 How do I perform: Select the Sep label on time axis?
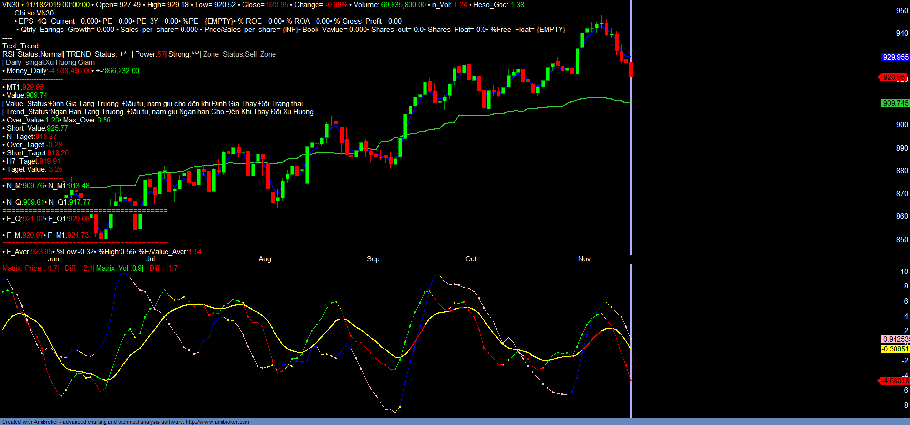pyautogui.click(x=373, y=259)
